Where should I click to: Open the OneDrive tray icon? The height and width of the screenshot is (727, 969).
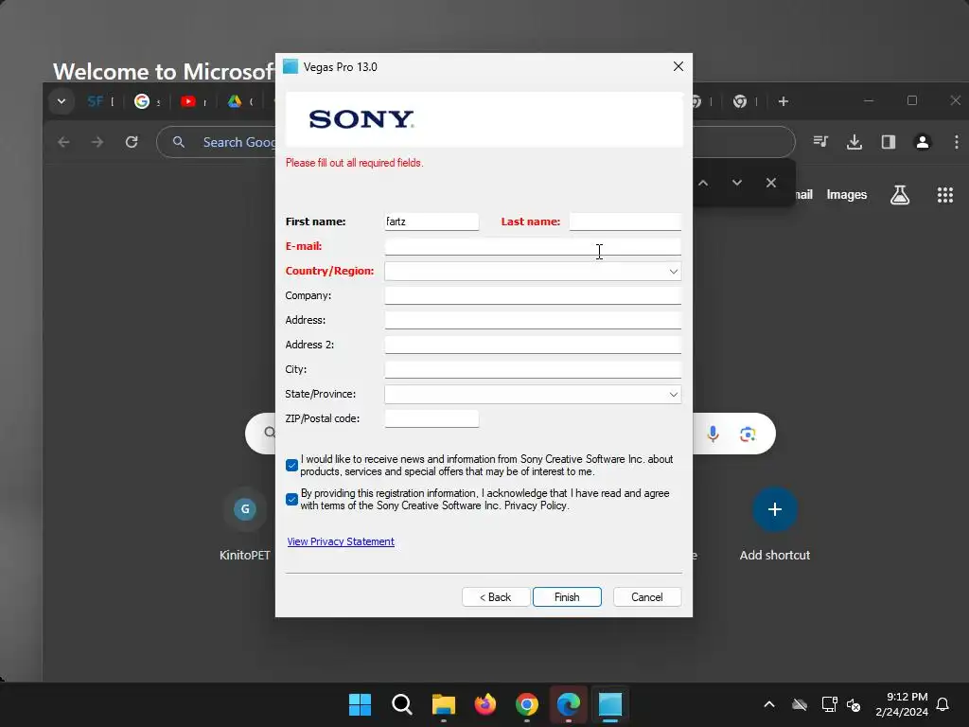800,704
